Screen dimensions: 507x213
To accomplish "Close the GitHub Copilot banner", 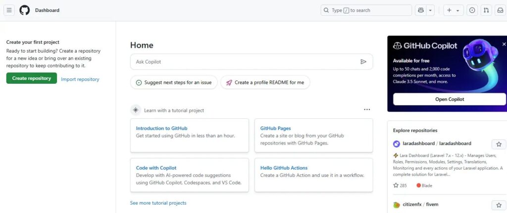I will point(504,44).
